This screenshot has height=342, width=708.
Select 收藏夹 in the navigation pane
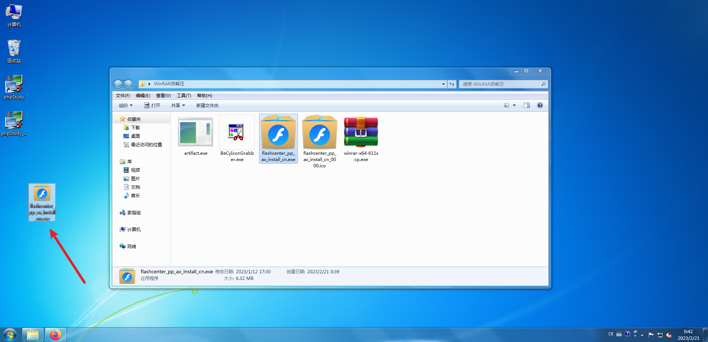point(134,119)
